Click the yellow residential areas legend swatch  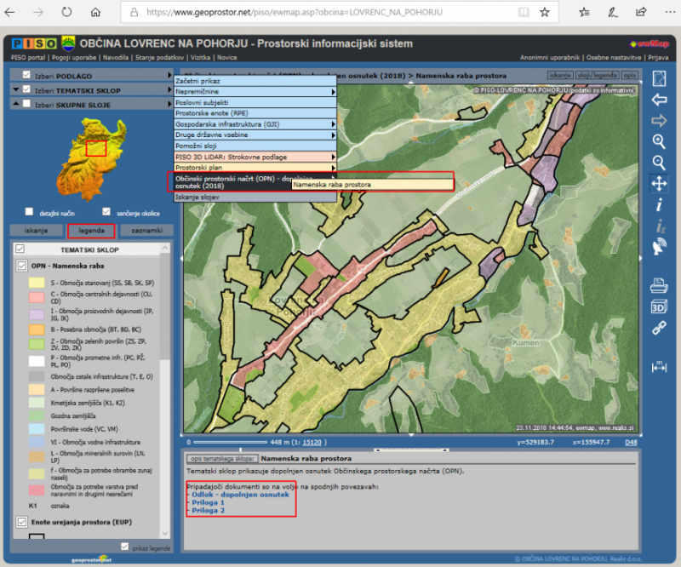[37, 283]
